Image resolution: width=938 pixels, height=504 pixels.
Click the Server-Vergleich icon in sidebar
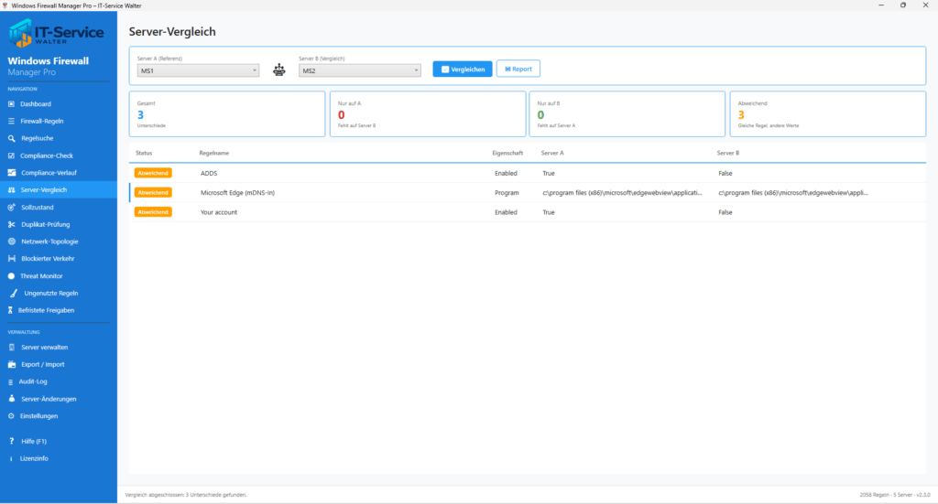(11, 190)
